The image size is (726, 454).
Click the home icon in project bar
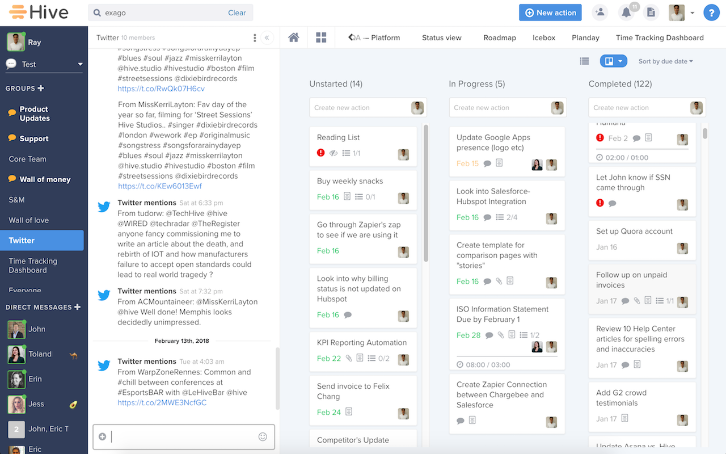tap(293, 37)
